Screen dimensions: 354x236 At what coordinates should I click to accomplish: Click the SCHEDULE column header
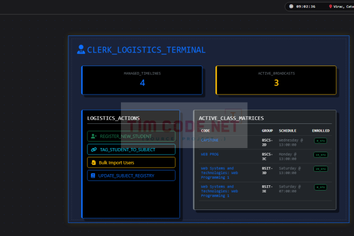click(287, 131)
